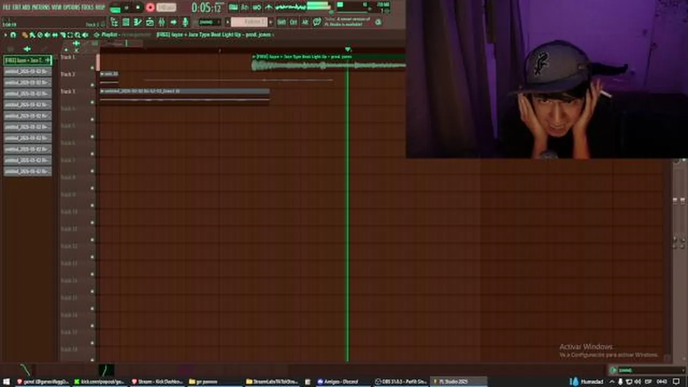Switch to kick.com popout taskbar window
688x387 pixels.
(x=100, y=381)
